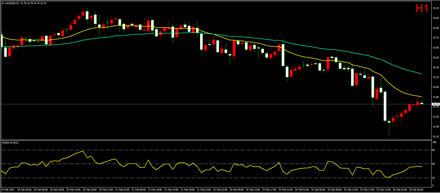Click the 24 Feb 09:00 time axis label
The width and height of the screenshot is (440, 193).
[236, 190]
